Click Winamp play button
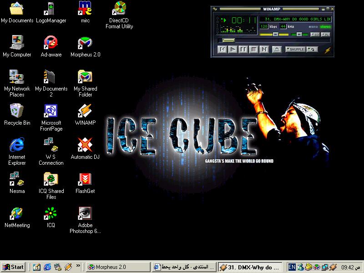364x273 pixels. tap(233, 49)
